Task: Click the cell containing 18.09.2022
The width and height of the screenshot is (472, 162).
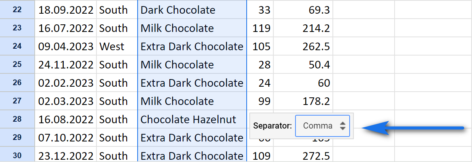Action: pyautogui.click(x=66, y=10)
